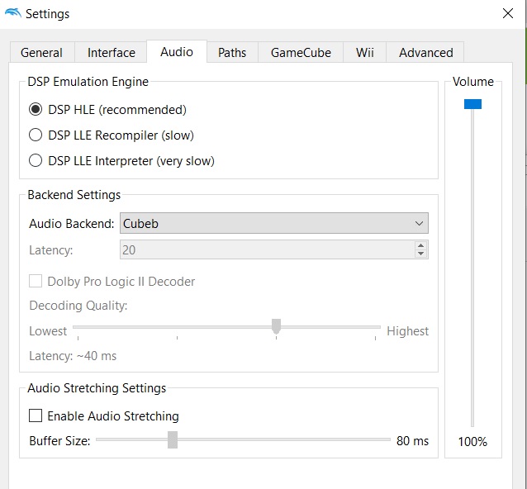Switch to the Paths tab
527x489 pixels.
[x=232, y=52]
